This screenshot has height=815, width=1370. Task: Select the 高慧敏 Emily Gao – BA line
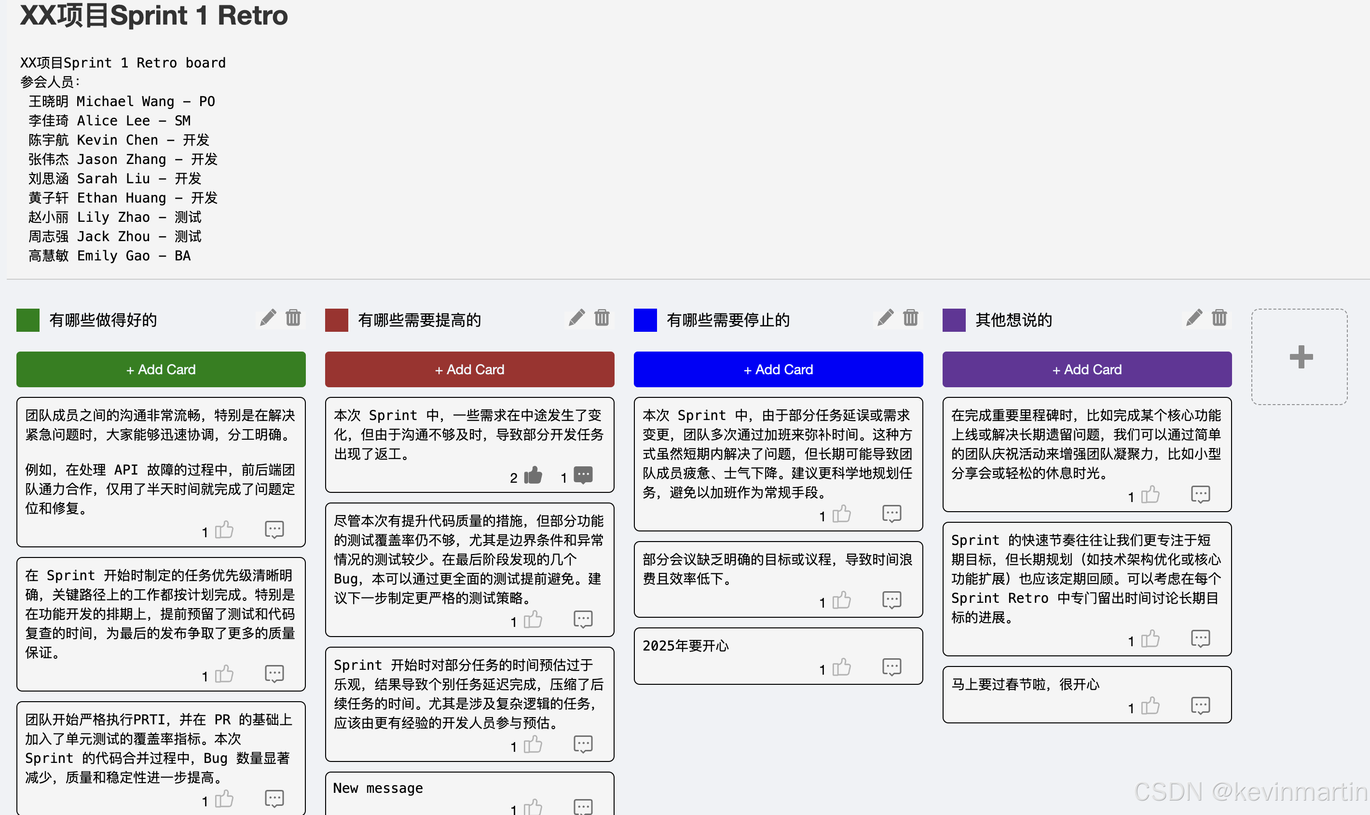[110, 256]
